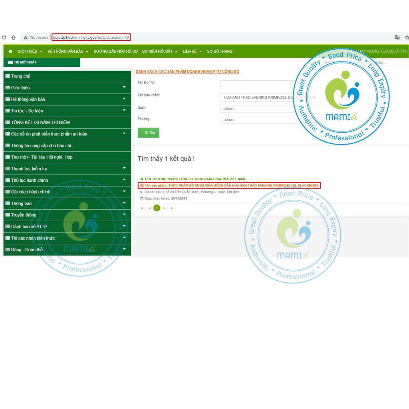The width and height of the screenshot is (409, 409).
Task: Click the green Tìm search button
Action: point(149,133)
